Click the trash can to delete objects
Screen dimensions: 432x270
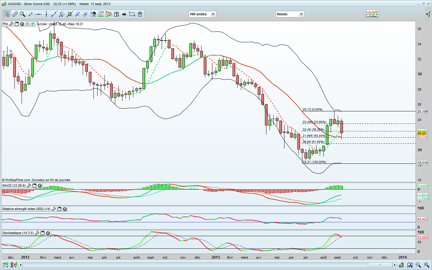[140, 14]
